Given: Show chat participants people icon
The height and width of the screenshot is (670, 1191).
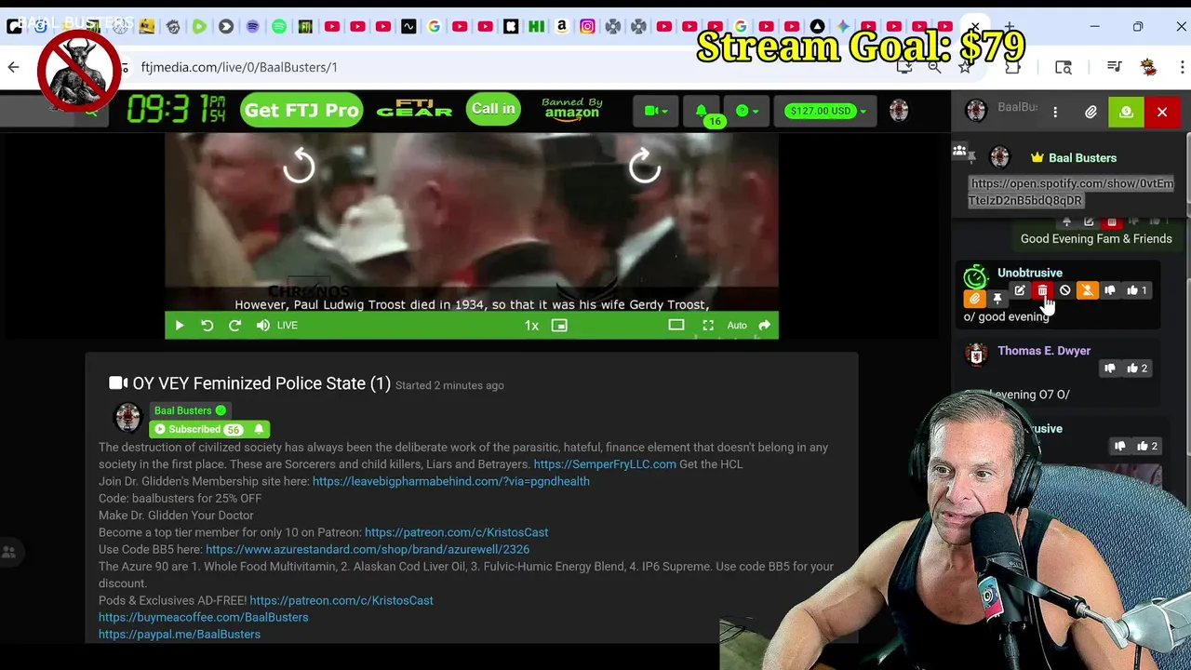Looking at the screenshot, I should coord(959,150).
